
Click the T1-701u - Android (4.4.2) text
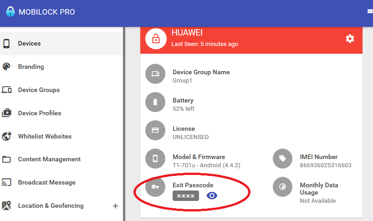(x=206, y=165)
